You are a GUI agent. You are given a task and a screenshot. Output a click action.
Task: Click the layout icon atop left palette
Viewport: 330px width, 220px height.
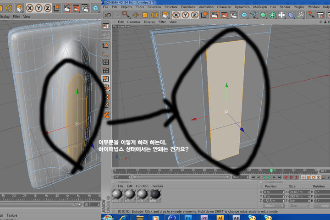[106, 26]
